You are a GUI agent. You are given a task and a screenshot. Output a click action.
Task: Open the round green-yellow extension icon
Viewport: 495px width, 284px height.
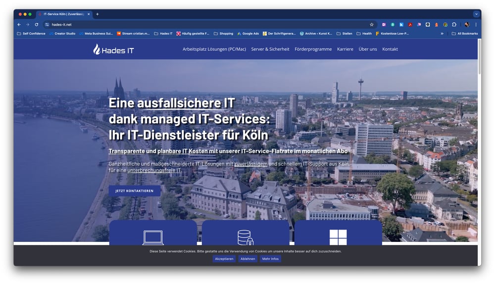coord(445,25)
